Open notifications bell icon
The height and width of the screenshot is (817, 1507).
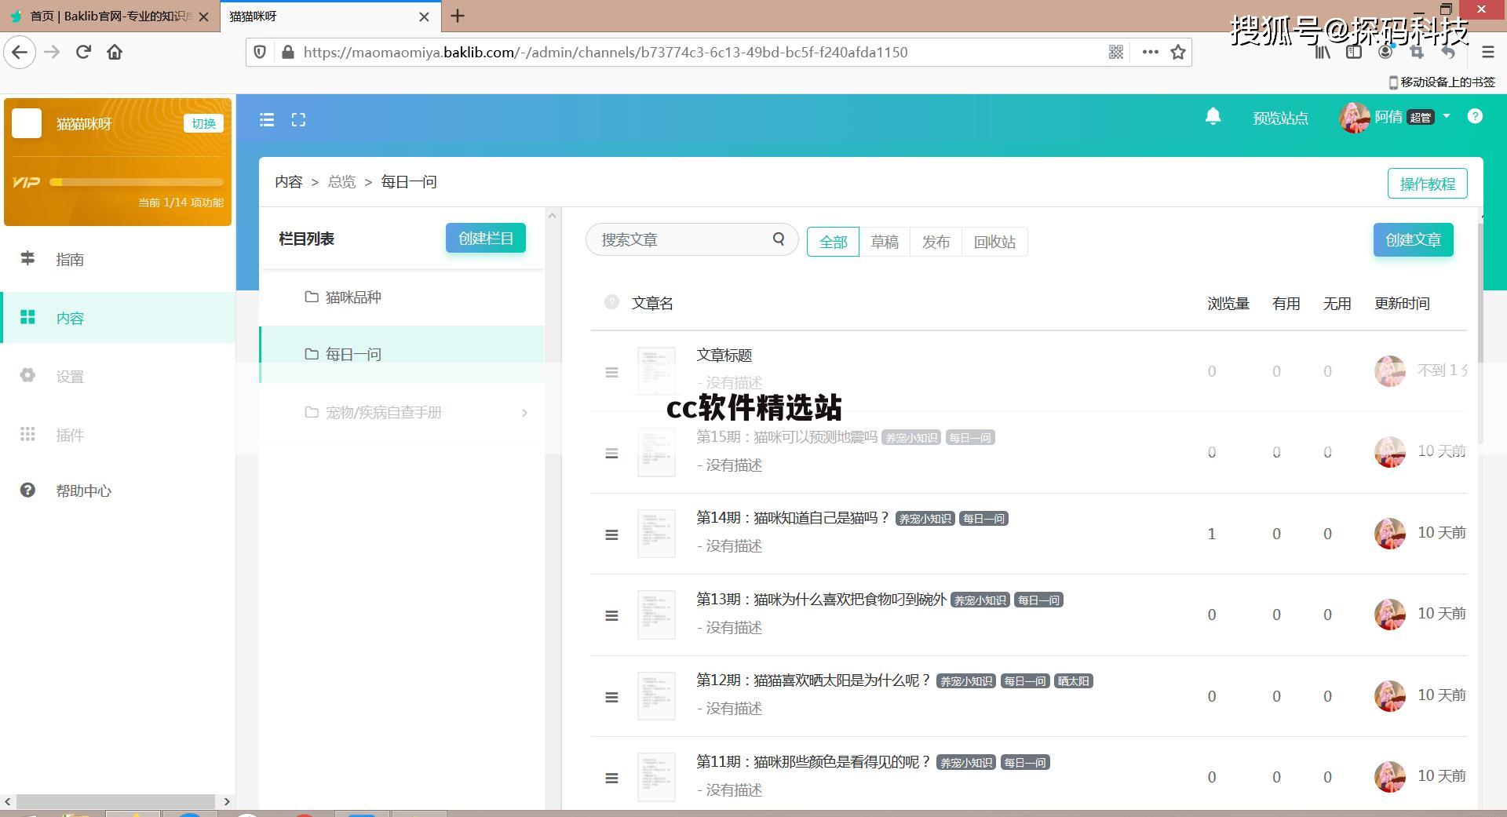tap(1213, 117)
